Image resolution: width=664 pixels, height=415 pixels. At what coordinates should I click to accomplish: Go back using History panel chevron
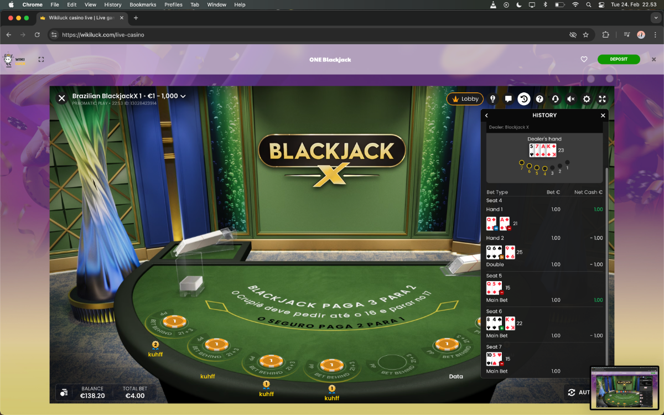tap(487, 116)
